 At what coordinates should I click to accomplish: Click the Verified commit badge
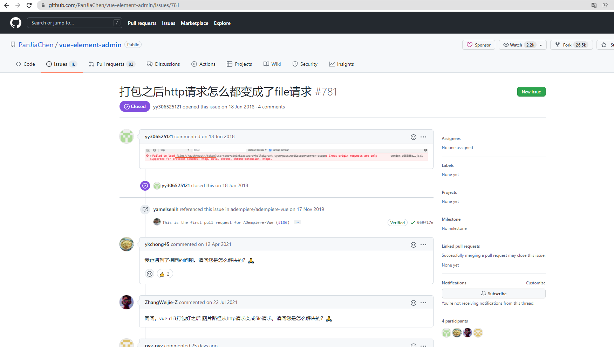(x=397, y=222)
